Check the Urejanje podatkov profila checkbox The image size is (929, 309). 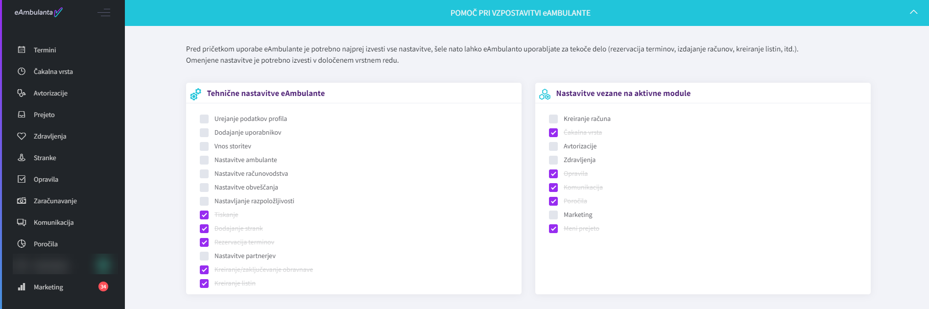204,119
